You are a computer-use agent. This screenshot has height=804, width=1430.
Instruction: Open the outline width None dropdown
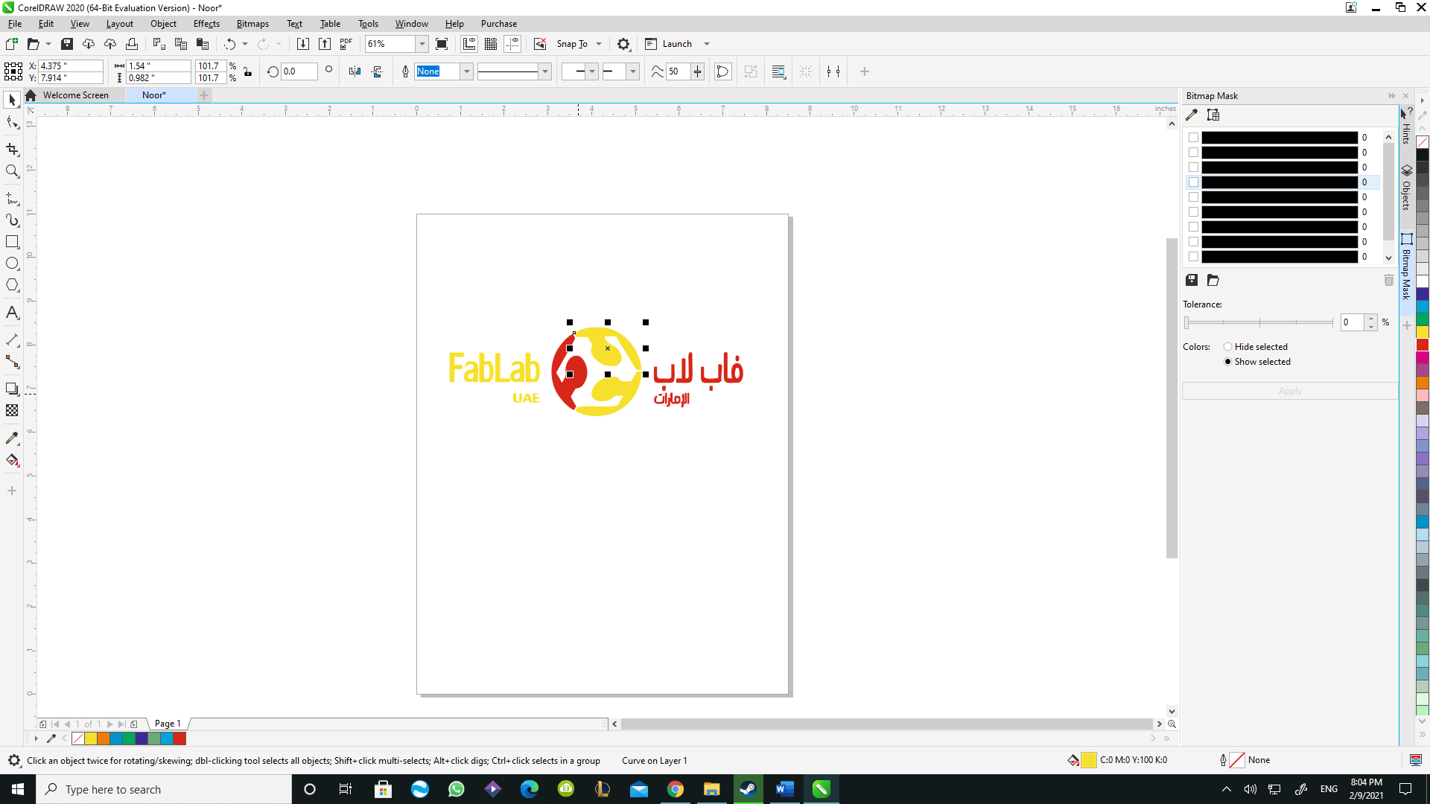[466, 71]
